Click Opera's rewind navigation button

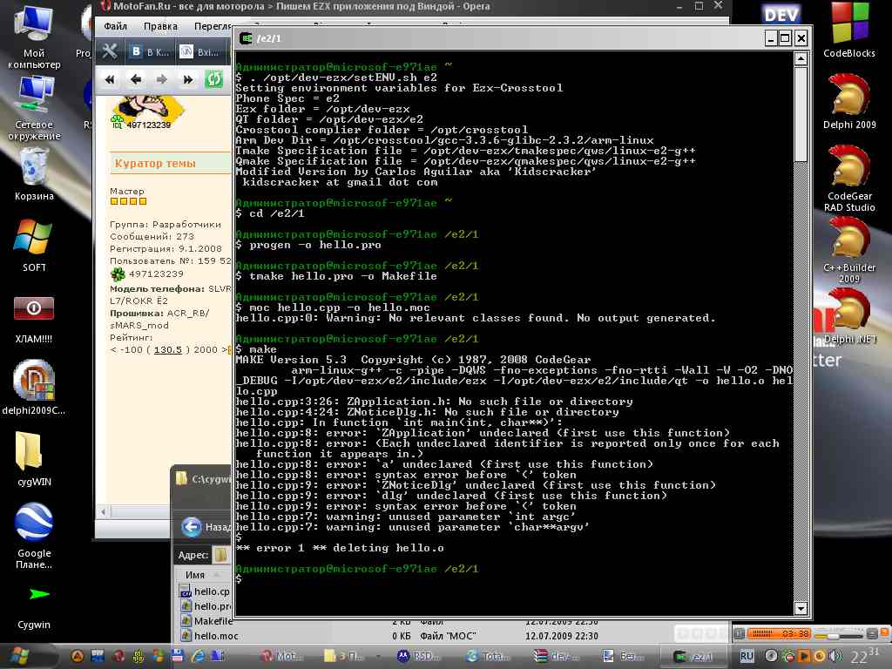(110, 79)
